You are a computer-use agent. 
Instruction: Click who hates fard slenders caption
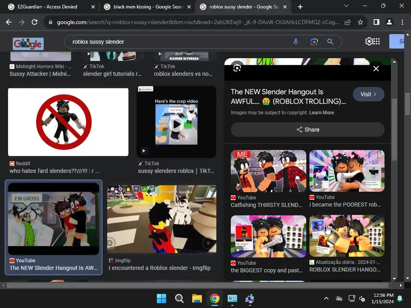pos(55,171)
